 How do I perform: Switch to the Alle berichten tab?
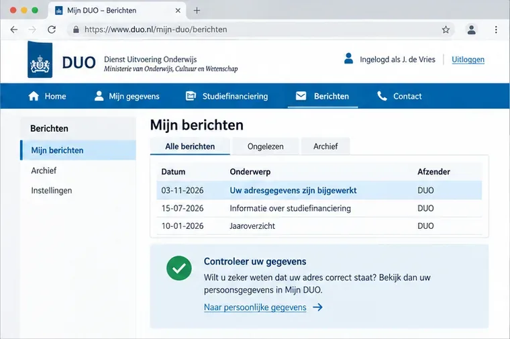[x=190, y=146]
